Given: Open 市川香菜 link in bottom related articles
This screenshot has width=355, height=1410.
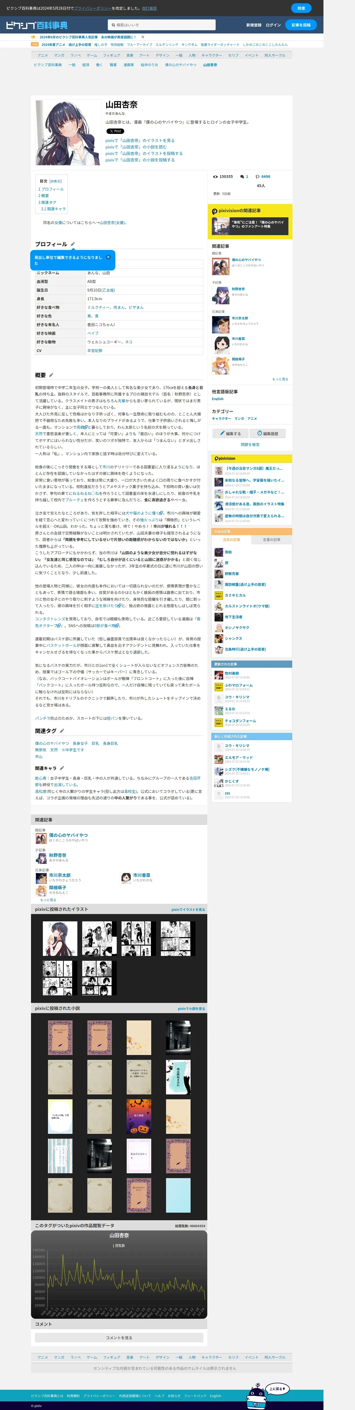Looking at the screenshot, I should 142,875.
